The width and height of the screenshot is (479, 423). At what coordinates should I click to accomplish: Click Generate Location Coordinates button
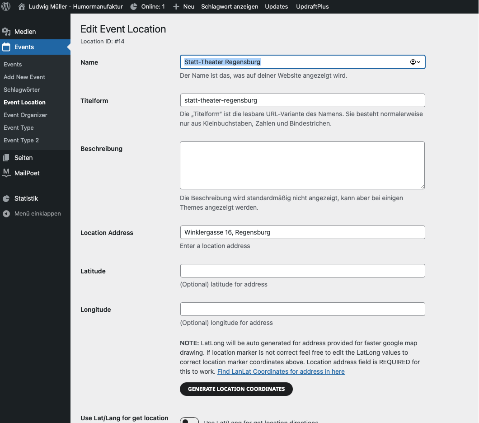pos(236,389)
